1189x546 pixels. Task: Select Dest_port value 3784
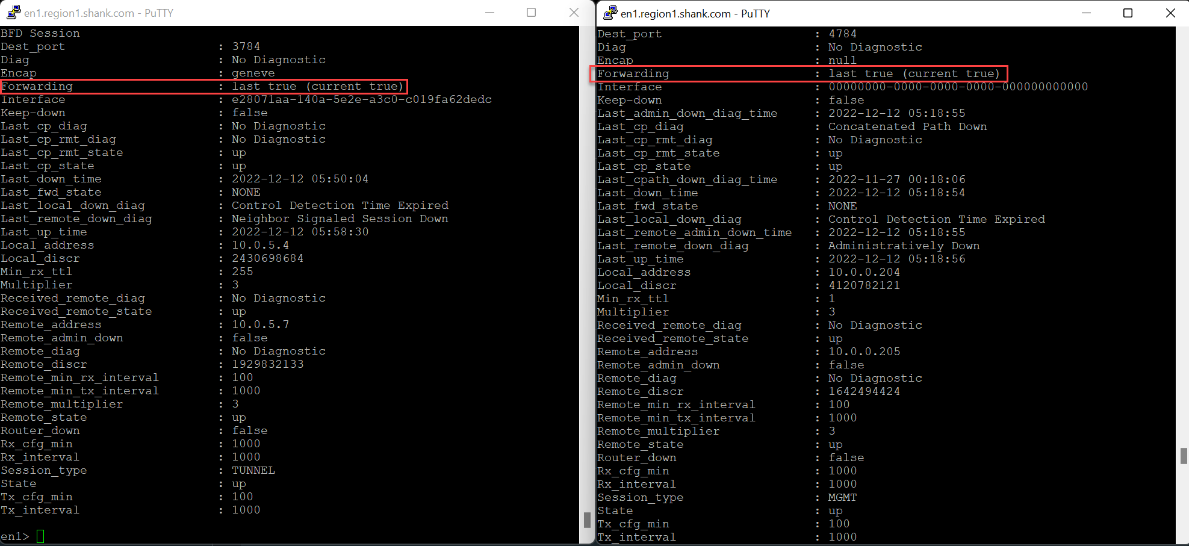[x=246, y=46]
